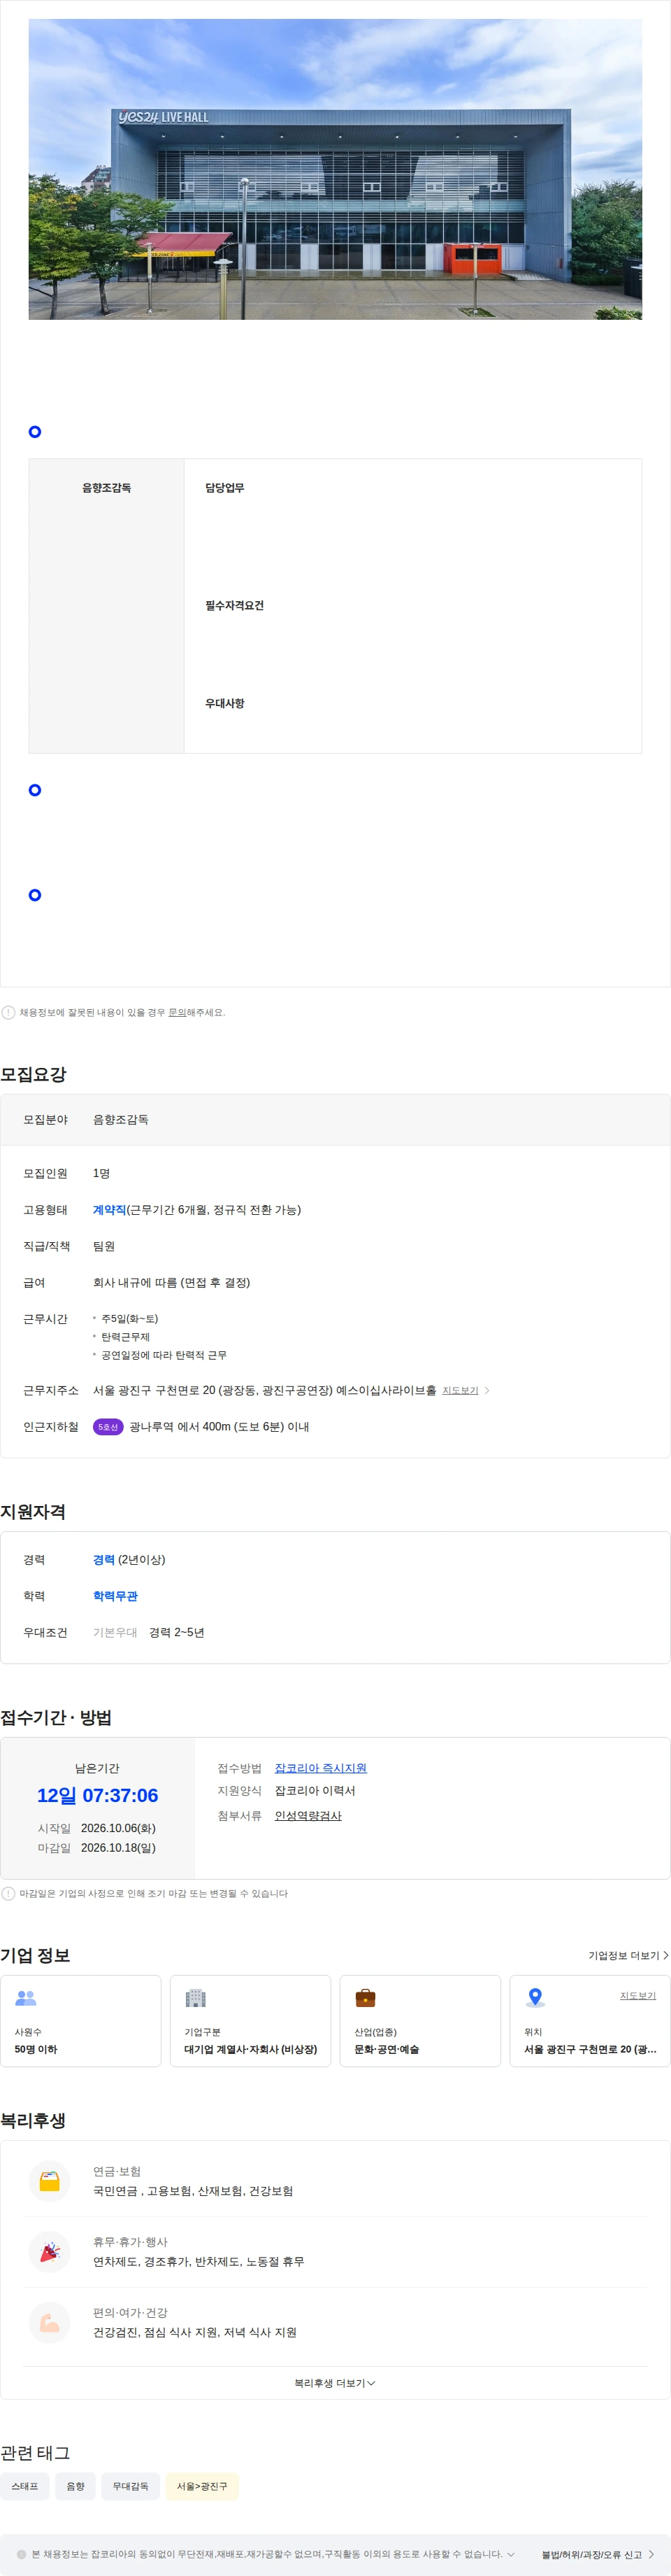Click 학력무관 education text
Viewport: 671px width, 2576px height.
(x=116, y=1596)
